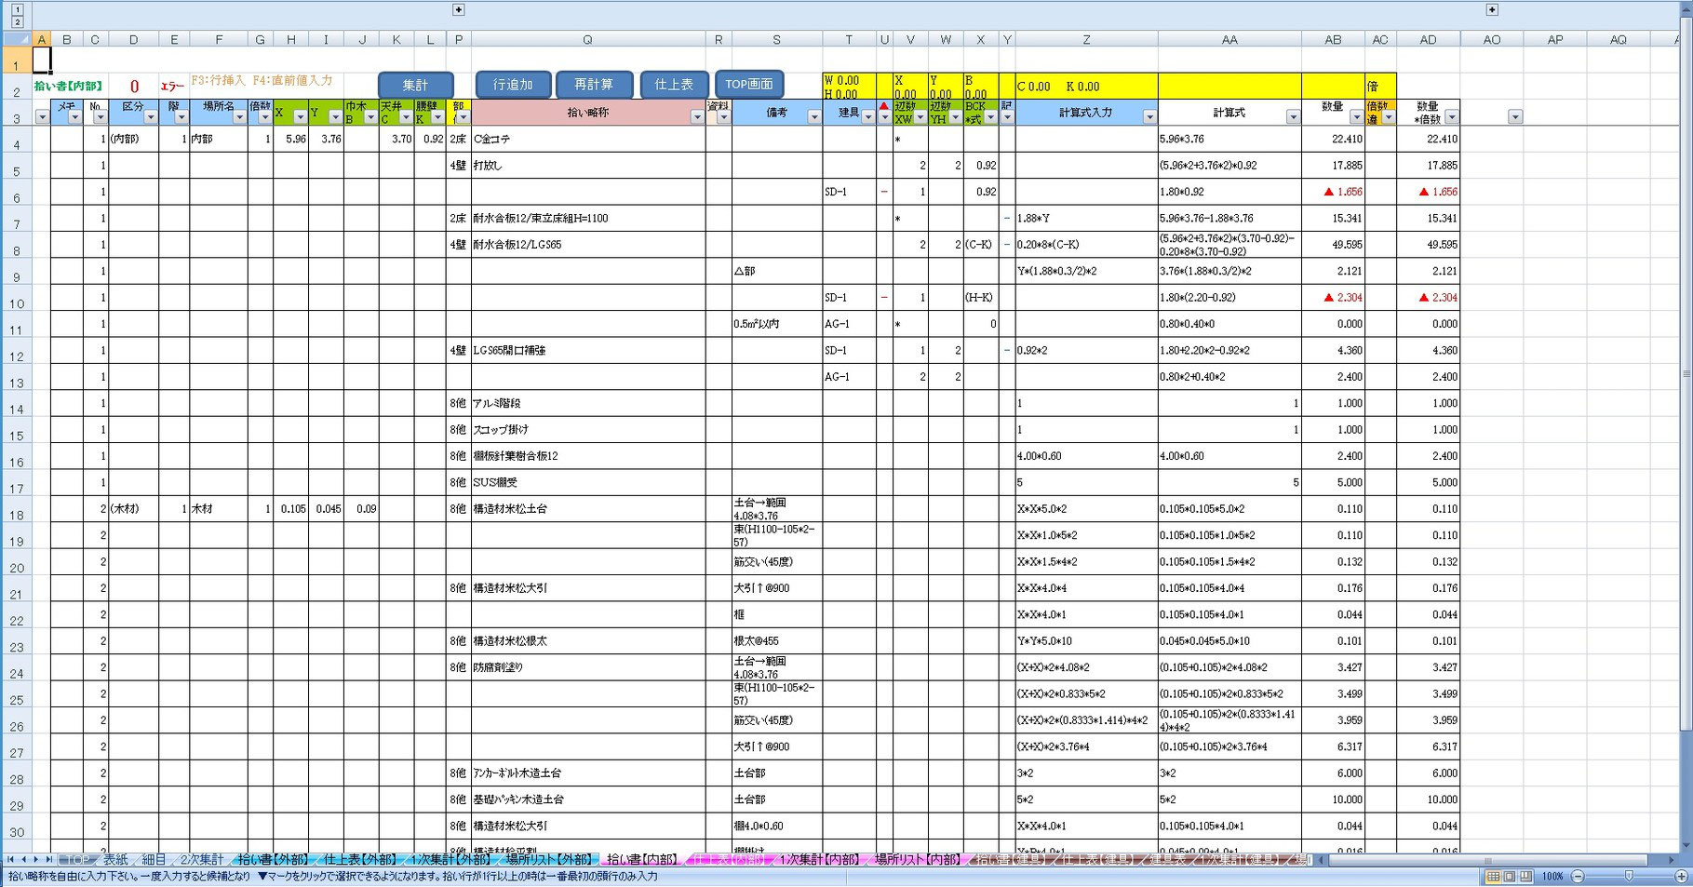Open filter dropdown in column A header

(x=42, y=117)
